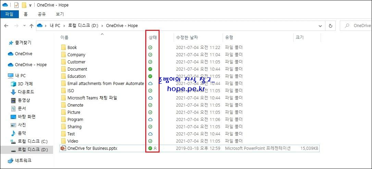Image resolution: width=372 pixels, height=169 pixels.
Task: Expand the address bar history dropdown
Action: pos(320,26)
